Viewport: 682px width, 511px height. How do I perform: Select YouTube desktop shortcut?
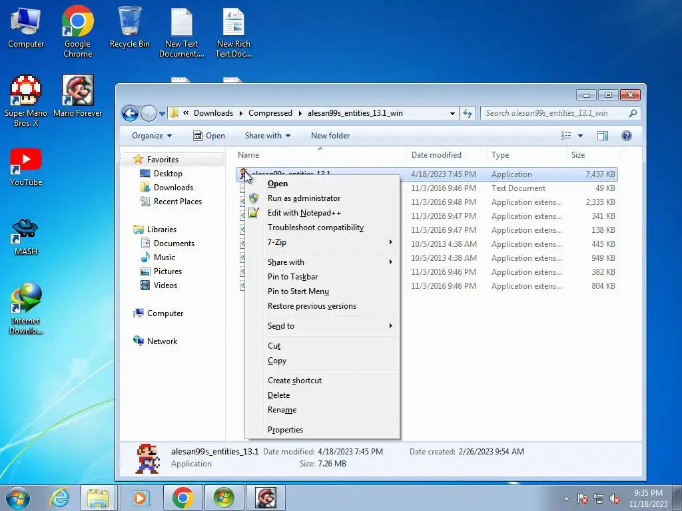coord(26,167)
